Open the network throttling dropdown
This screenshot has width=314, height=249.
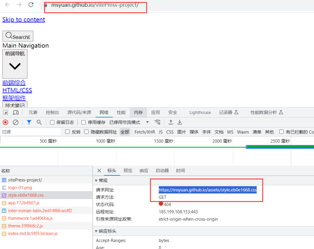147,122
